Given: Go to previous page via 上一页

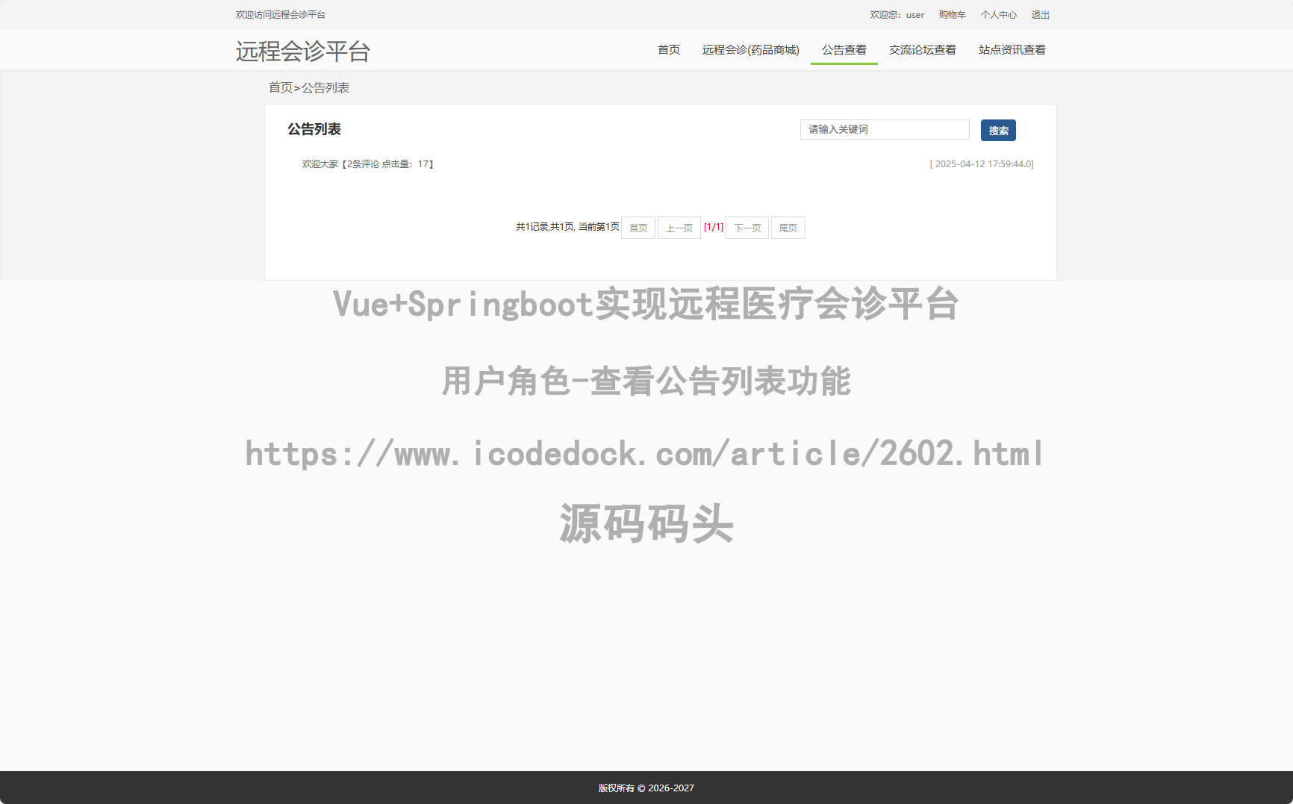Looking at the screenshot, I should pos(679,228).
